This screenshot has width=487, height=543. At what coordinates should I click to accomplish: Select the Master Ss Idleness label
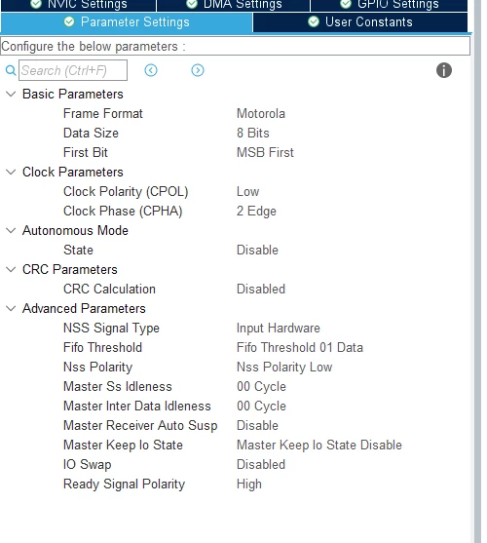[118, 386]
